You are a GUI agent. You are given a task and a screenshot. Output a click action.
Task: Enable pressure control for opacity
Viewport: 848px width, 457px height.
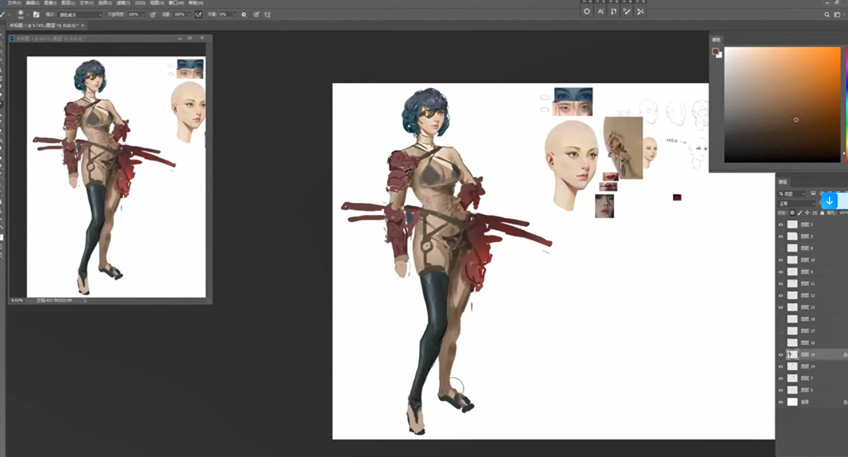point(153,14)
